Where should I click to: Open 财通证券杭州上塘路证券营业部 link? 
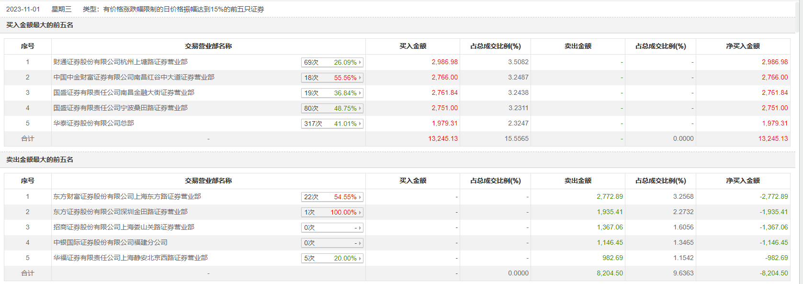click(120, 62)
